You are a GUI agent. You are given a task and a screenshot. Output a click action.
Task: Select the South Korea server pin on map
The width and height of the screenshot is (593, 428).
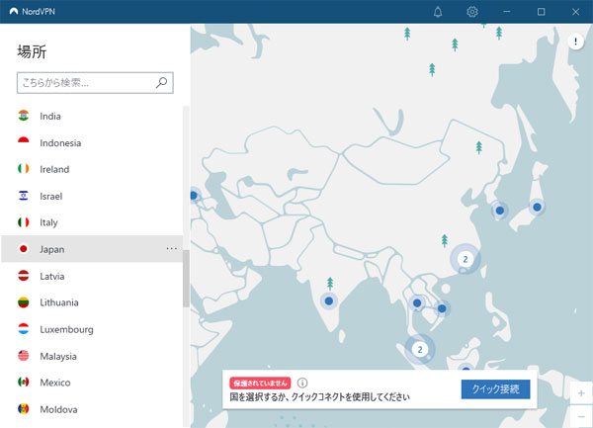click(x=500, y=211)
